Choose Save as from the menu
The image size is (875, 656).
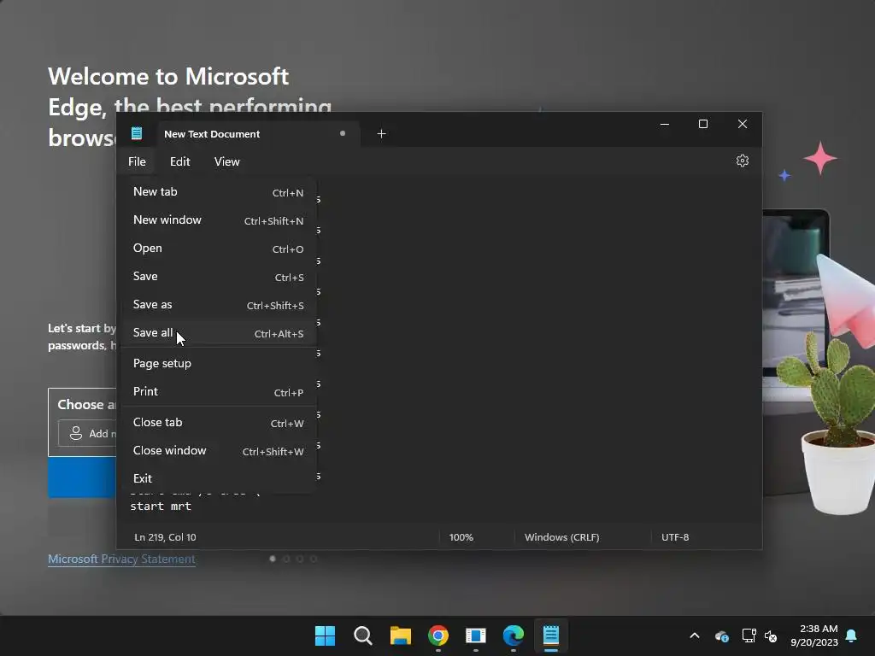point(218,305)
